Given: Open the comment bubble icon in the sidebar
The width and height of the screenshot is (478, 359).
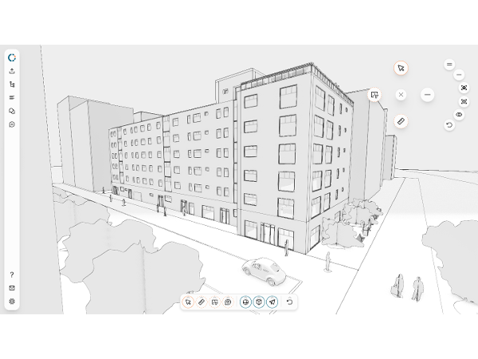Looking at the screenshot, I should click(x=12, y=124).
